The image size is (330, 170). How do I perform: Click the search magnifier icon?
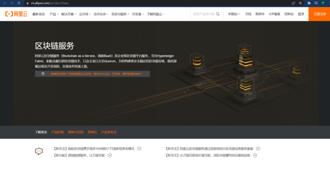(218, 14)
